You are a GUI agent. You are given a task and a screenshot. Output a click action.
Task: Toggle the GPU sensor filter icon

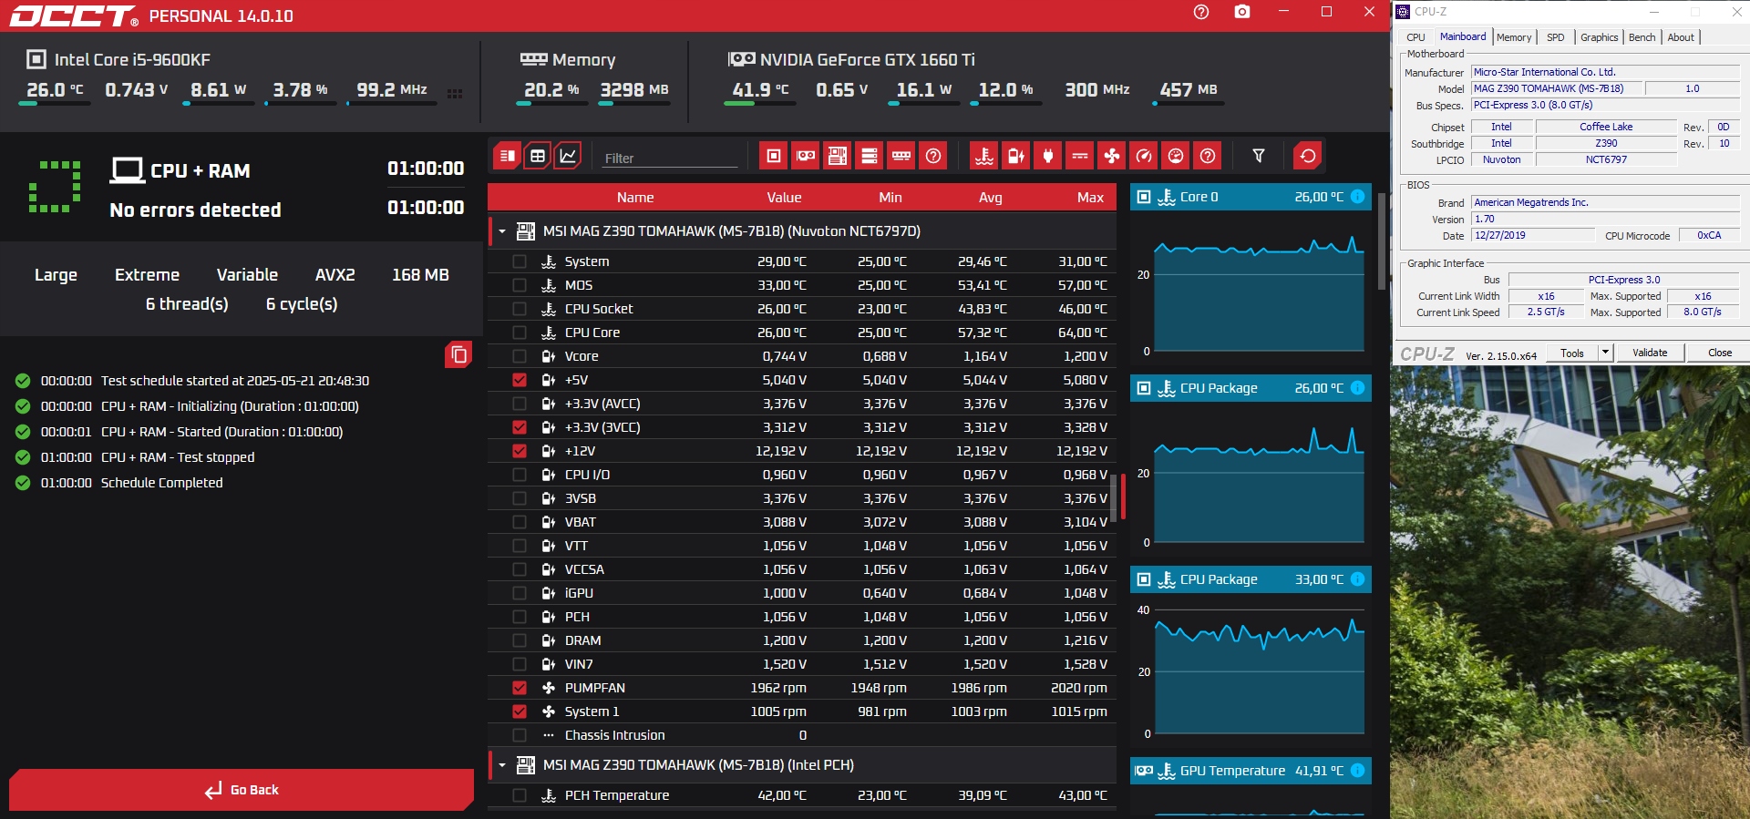click(x=806, y=156)
